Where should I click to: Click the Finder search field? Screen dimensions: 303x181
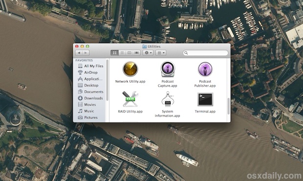click(x=206, y=53)
